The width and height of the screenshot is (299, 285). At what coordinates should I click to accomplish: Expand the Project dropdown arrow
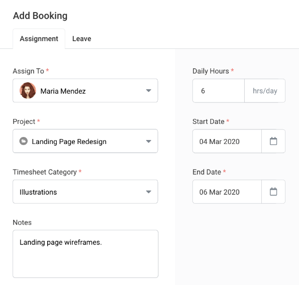pos(149,141)
